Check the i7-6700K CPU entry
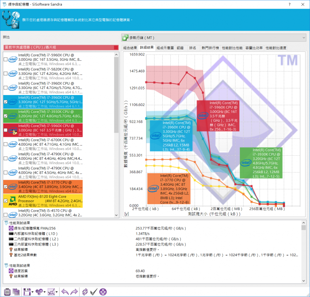 click(x=6, y=144)
